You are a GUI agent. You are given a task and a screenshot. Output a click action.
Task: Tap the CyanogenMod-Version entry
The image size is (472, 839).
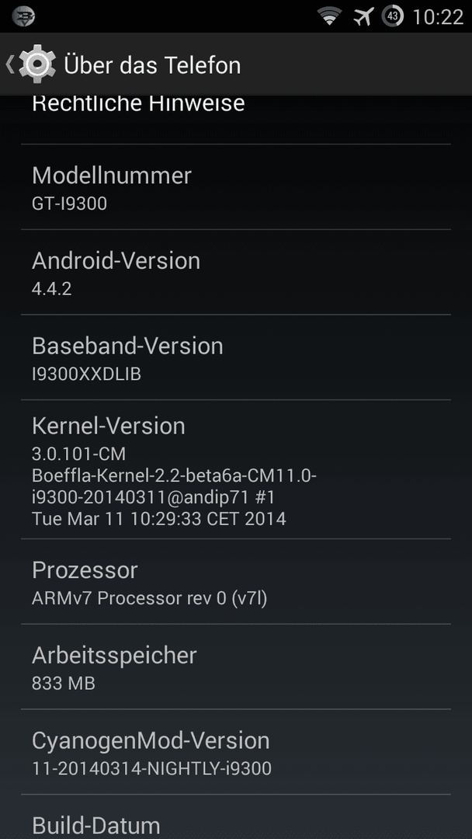(236, 751)
